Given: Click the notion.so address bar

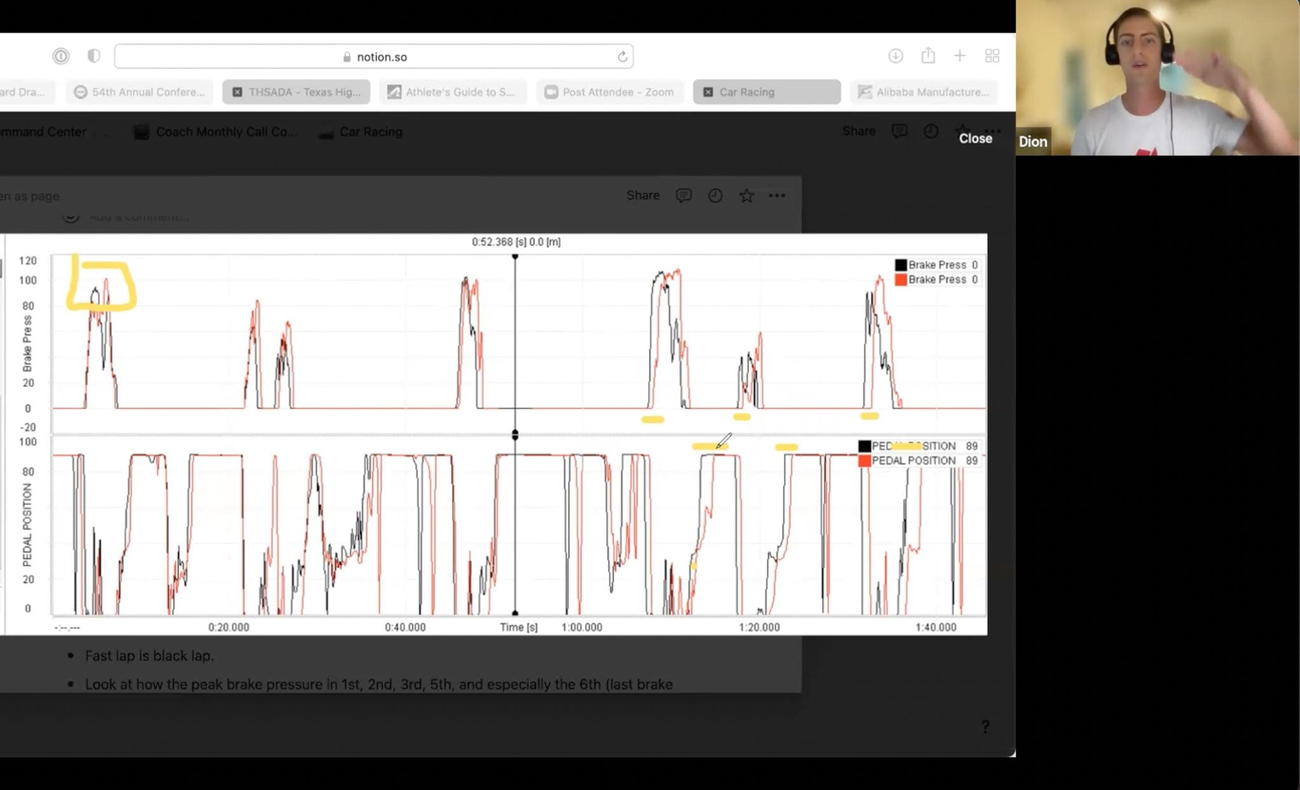Looking at the screenshot, I should coord(374,56).
